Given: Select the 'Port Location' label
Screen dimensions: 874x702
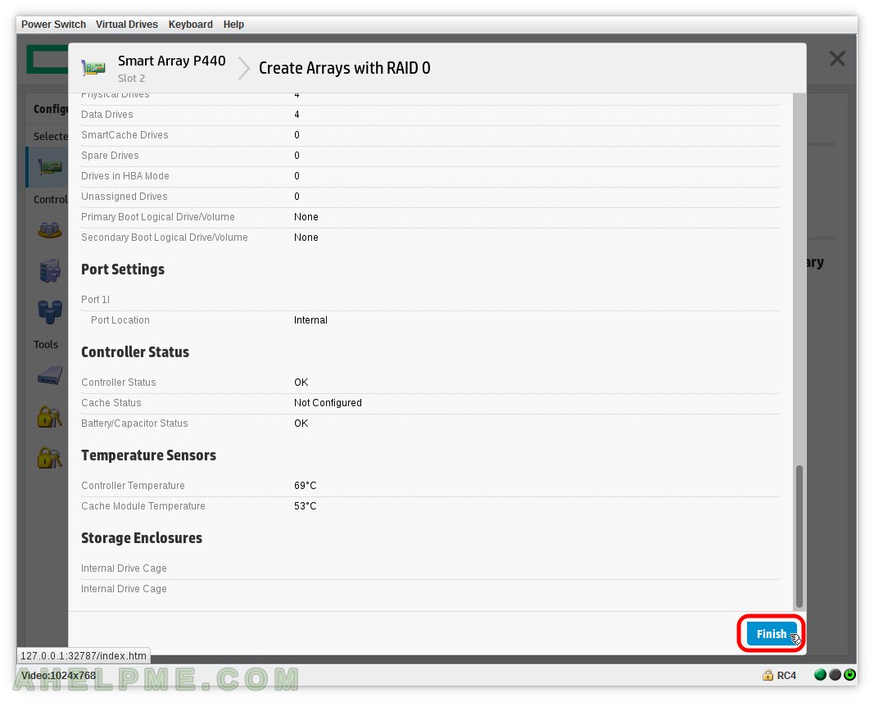Looking at the screenshot, I should coord(120,320).
